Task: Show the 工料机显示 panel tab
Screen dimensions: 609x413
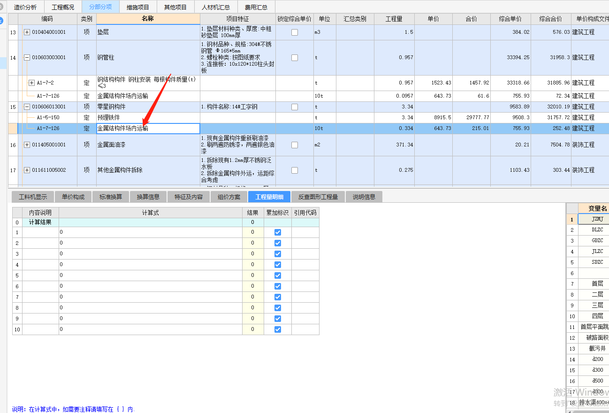Action: point(33,197)
